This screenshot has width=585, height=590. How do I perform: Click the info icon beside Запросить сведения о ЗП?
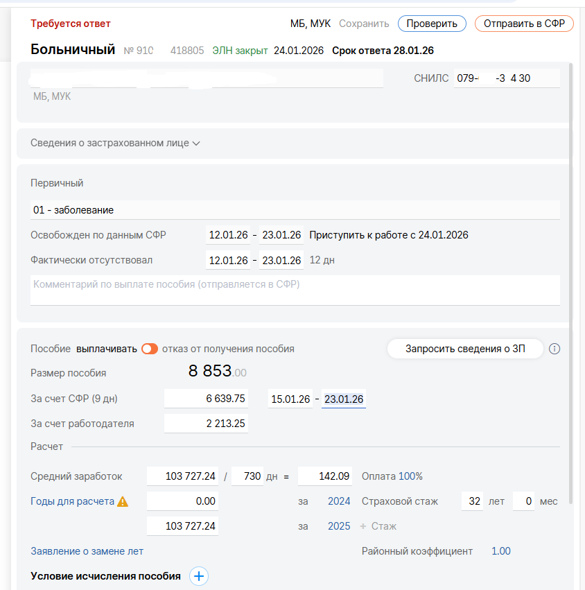(x=554, y=349)
